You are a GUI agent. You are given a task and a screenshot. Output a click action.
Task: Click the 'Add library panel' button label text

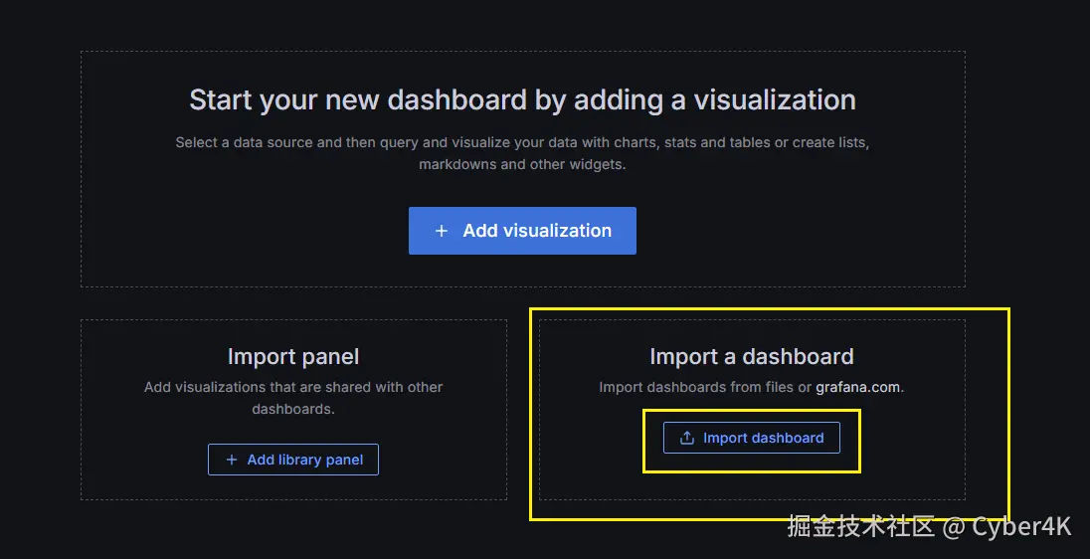coord(305,460)
